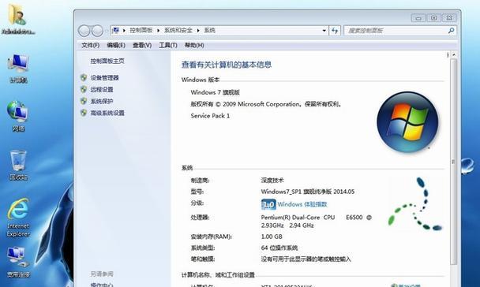
Task: Open the 文件(F) menu
Action: click(x=90, y=45)
